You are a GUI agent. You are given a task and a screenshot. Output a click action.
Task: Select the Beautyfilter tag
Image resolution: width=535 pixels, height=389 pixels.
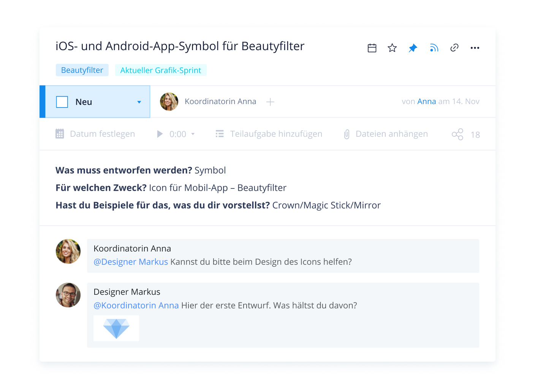pos(82,70)
